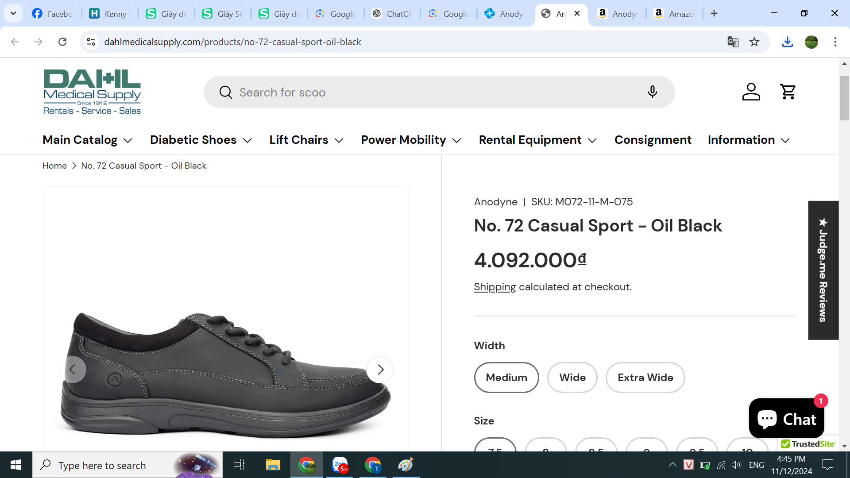The height and width of the screenshot is (478, 850).
Task: Expand the Power Mobility dropdown
Action: [411, 140]
